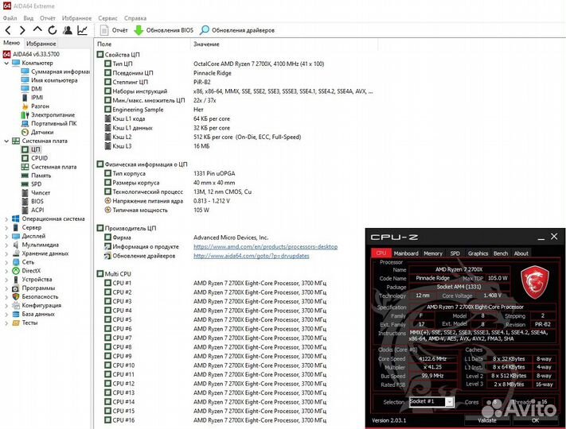This screenshot has height=429, width=566.
Task: Select Безопасность shield icon item
Action: [x=35, y=297]
